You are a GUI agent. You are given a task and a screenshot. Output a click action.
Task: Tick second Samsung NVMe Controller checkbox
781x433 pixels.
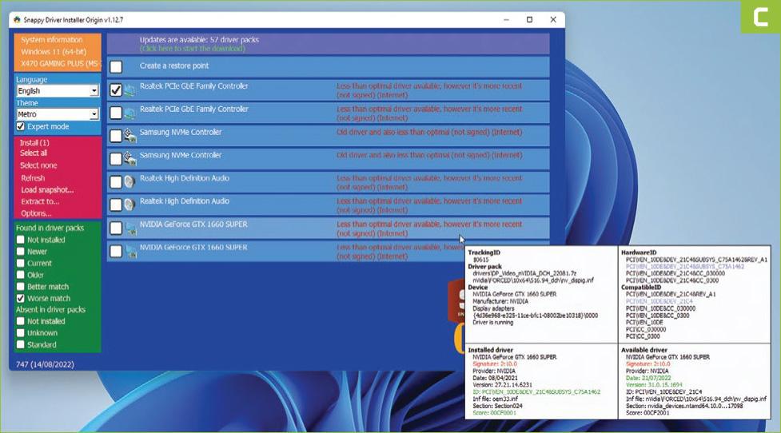[x=116, y=159]
